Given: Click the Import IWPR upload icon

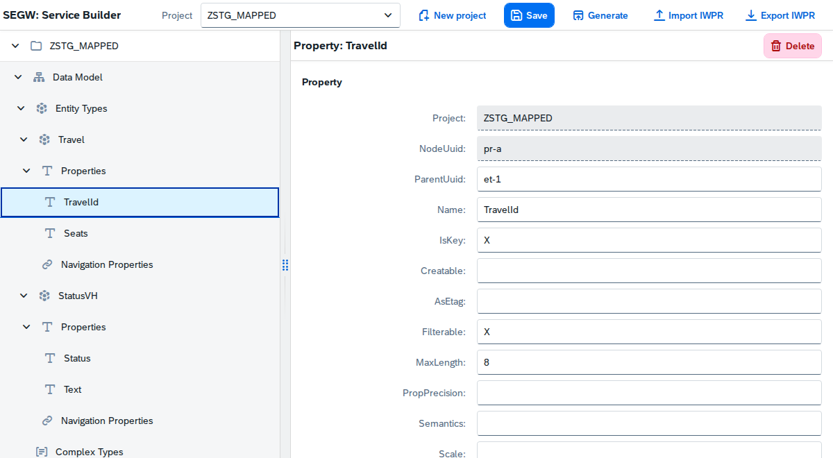Looking at the screenshot, I should click(659, 15).
